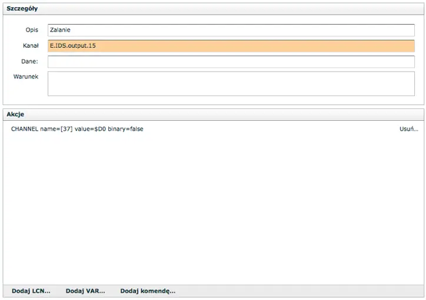The height and width of the screenshot is (300, 426).
Task: Click the Szczegóły panel header
Action: tap(21, 9)
